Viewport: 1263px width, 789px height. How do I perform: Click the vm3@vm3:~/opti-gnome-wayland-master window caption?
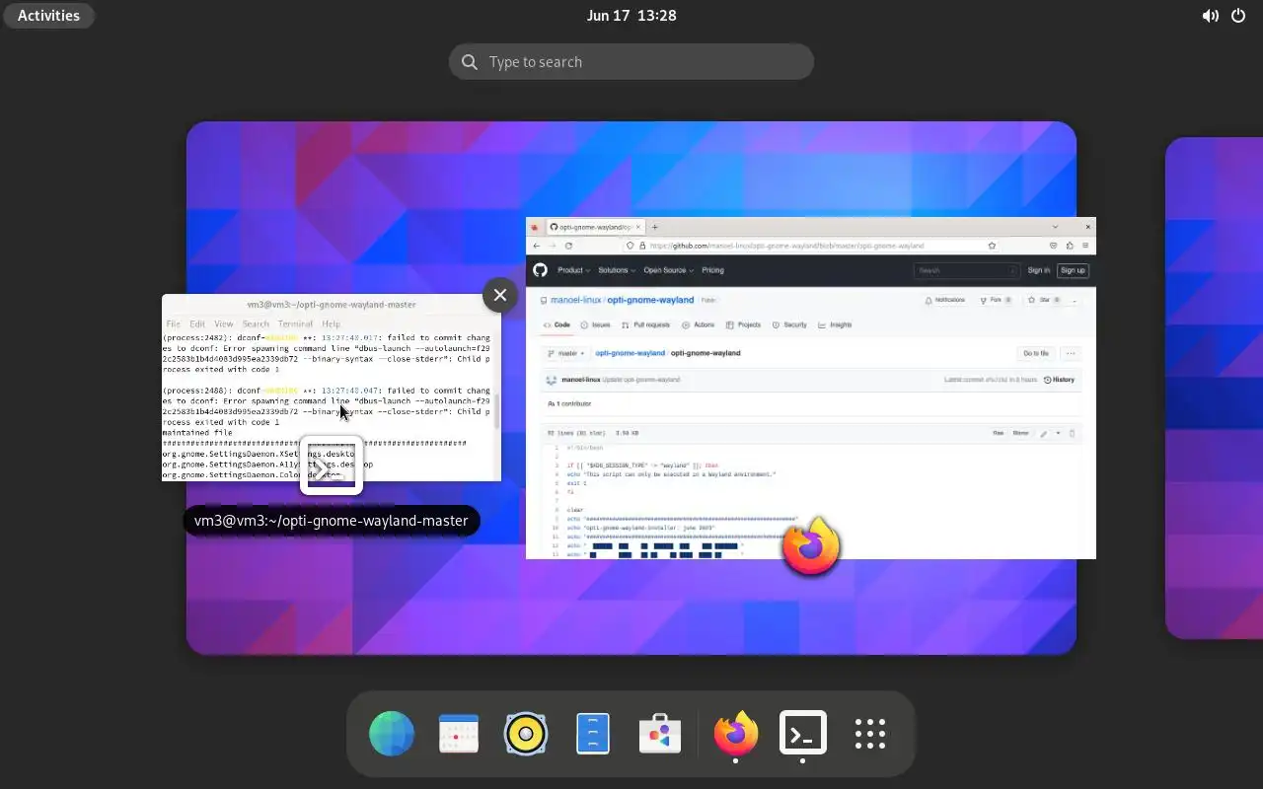coord(332,521)
